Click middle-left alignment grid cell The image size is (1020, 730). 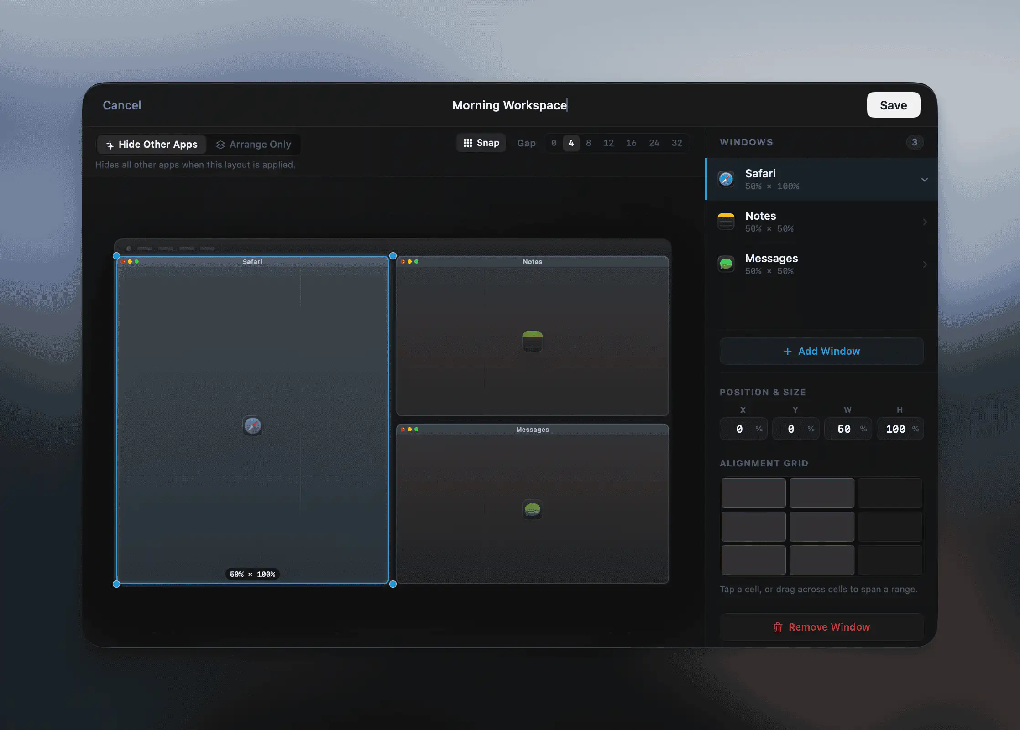click(753, 527)
